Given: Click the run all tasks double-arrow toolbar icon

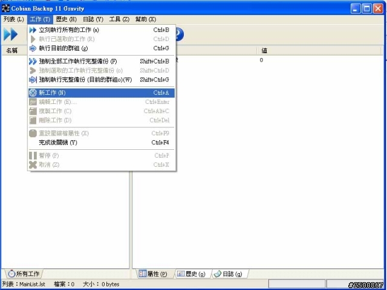Looking at the screenshot, I should [x=11, y=34].
